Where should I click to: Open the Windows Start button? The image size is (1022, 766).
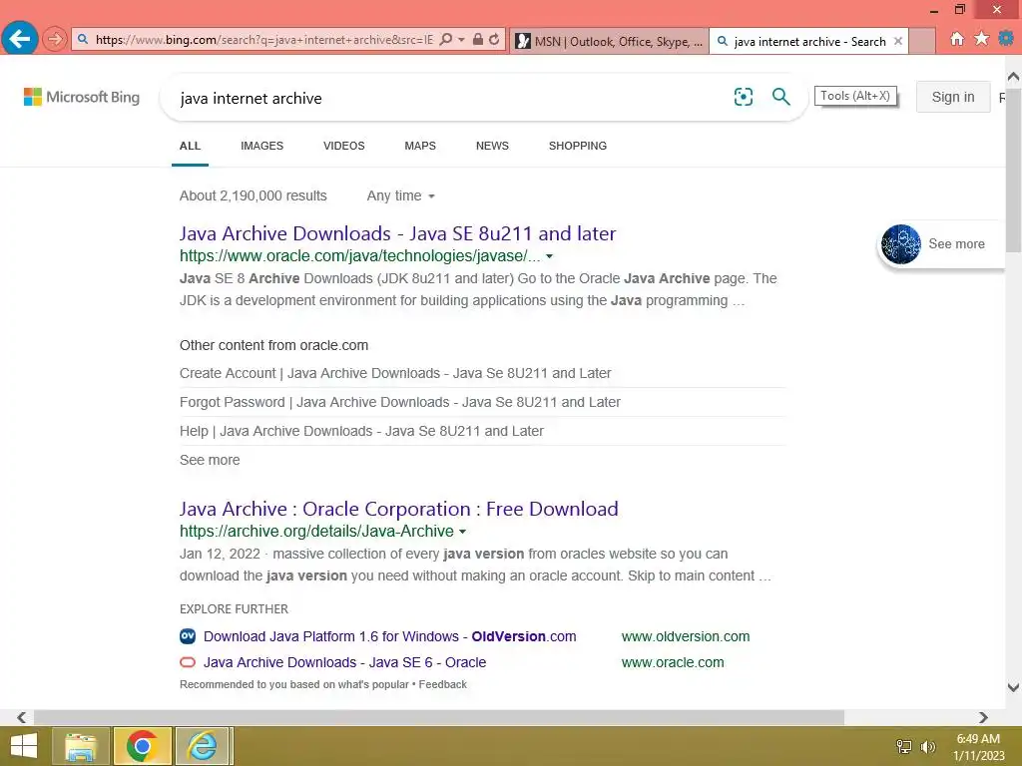pos(24,746)
